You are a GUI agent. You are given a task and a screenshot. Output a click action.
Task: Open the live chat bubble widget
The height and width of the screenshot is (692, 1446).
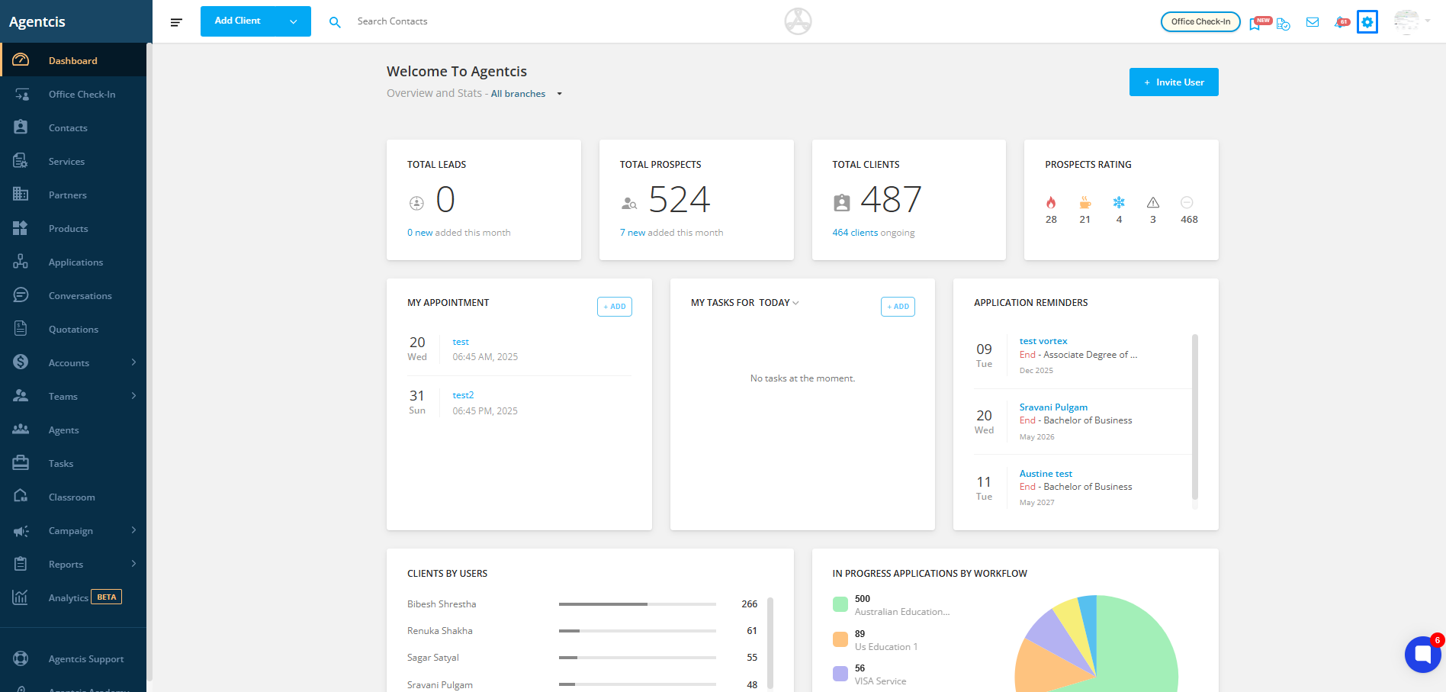(1423, 655)
